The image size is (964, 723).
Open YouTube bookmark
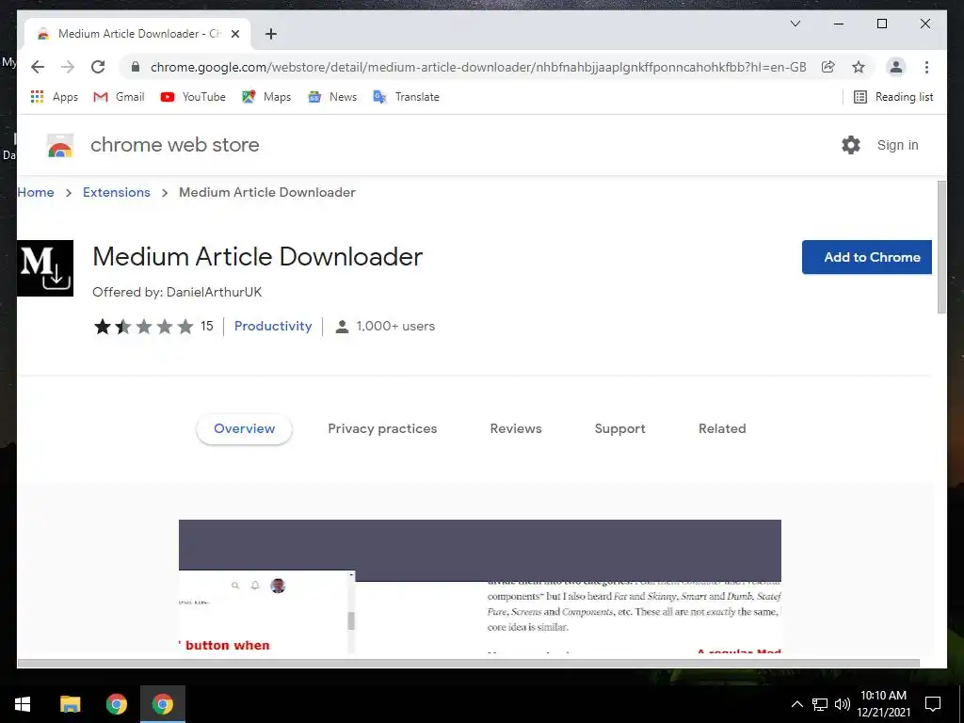point(193,97)
